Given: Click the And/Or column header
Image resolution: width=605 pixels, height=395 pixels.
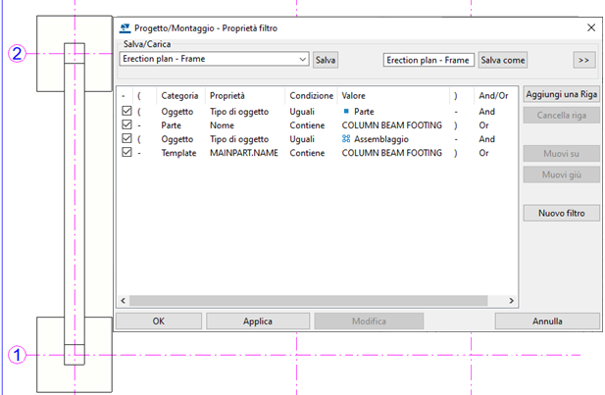Looking at the screenshot, I should tap(493, 96).
